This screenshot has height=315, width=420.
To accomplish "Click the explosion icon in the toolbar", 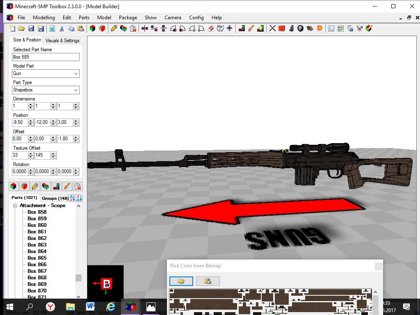I will 320,28.
